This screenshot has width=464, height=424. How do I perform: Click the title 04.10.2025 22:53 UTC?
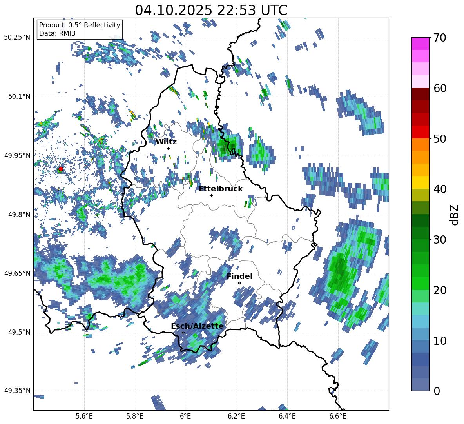point(211,10)
